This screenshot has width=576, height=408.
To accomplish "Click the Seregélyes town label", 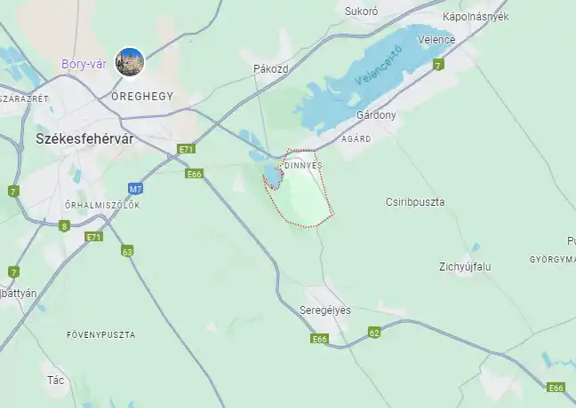I will 325,310.
